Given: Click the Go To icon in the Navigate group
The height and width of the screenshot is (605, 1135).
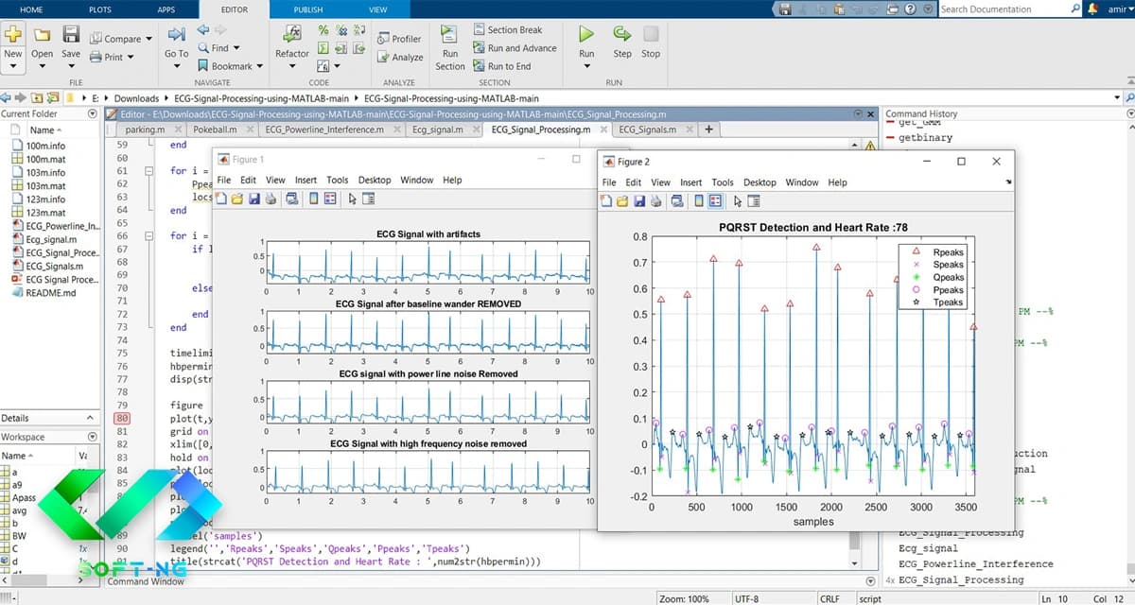Looking at the screenshot, I should coord(176,34).
